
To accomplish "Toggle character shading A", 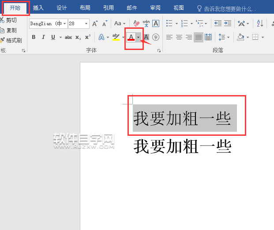I will (x=146, y=37).
